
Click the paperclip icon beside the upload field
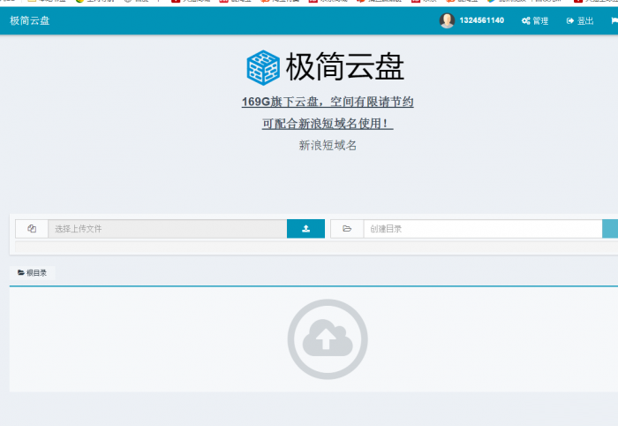[x=32, y=229]
